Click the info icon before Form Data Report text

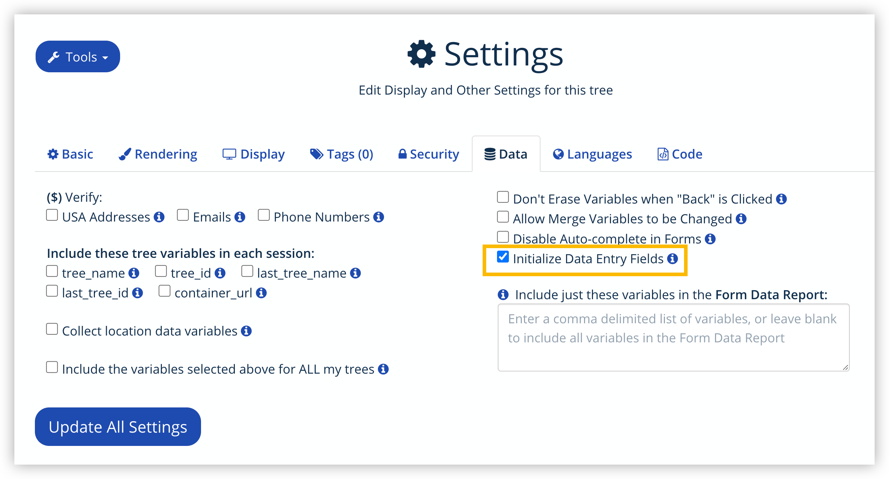[503, 295]
